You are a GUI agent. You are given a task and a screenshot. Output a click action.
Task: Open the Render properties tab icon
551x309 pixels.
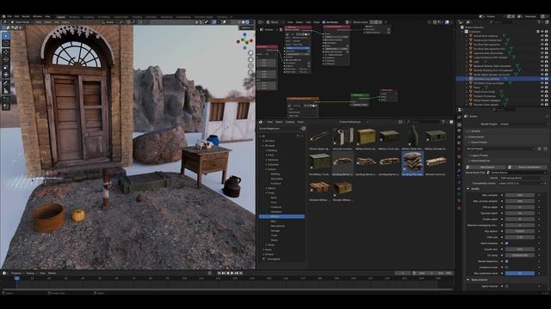459,124
